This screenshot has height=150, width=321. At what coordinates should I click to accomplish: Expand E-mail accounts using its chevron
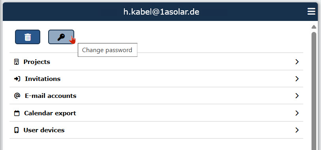297,96
